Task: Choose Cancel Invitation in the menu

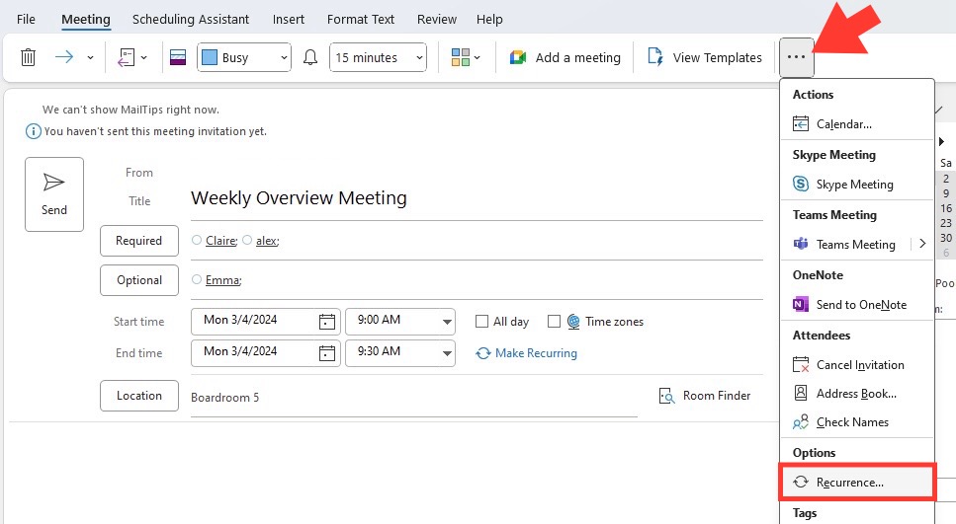Action: tap(857, 364)
